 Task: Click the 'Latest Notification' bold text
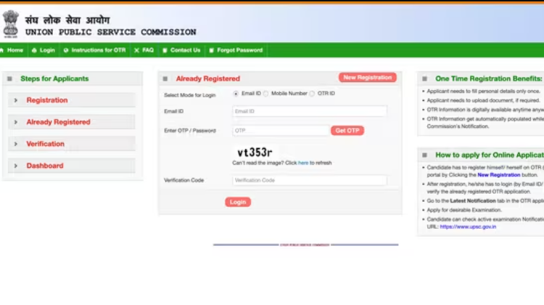(x=473, y=200)
